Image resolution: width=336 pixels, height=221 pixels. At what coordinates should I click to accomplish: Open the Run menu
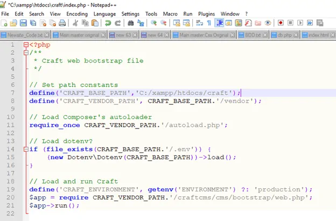pyautogui.click(x=188, y=14)
